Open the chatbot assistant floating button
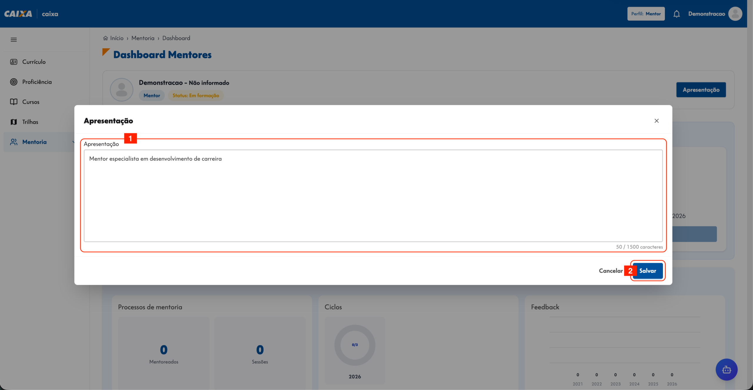This screenshot has height=390, width=753. pos(727,369)
